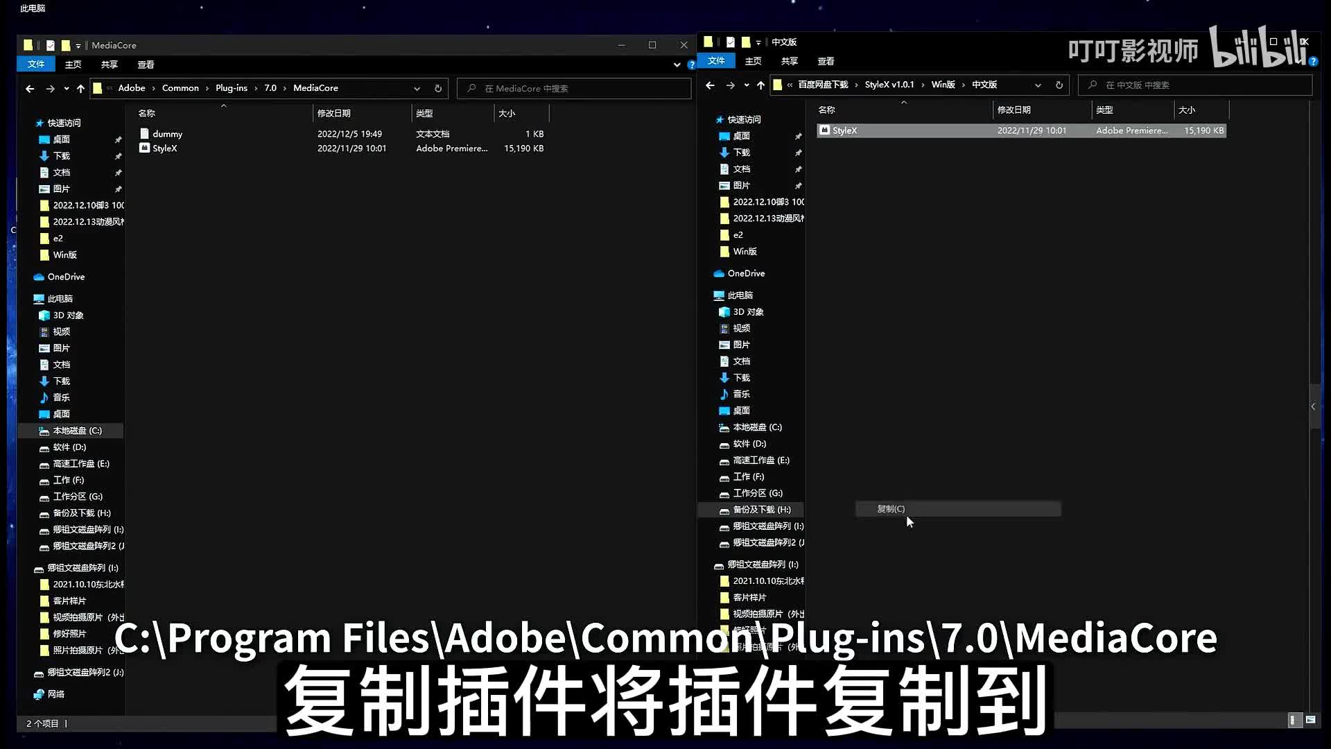Select 本地磁盘 (C:) in right window sidebar
This screenshot has width=1331, height=749.
pos(757,427)
